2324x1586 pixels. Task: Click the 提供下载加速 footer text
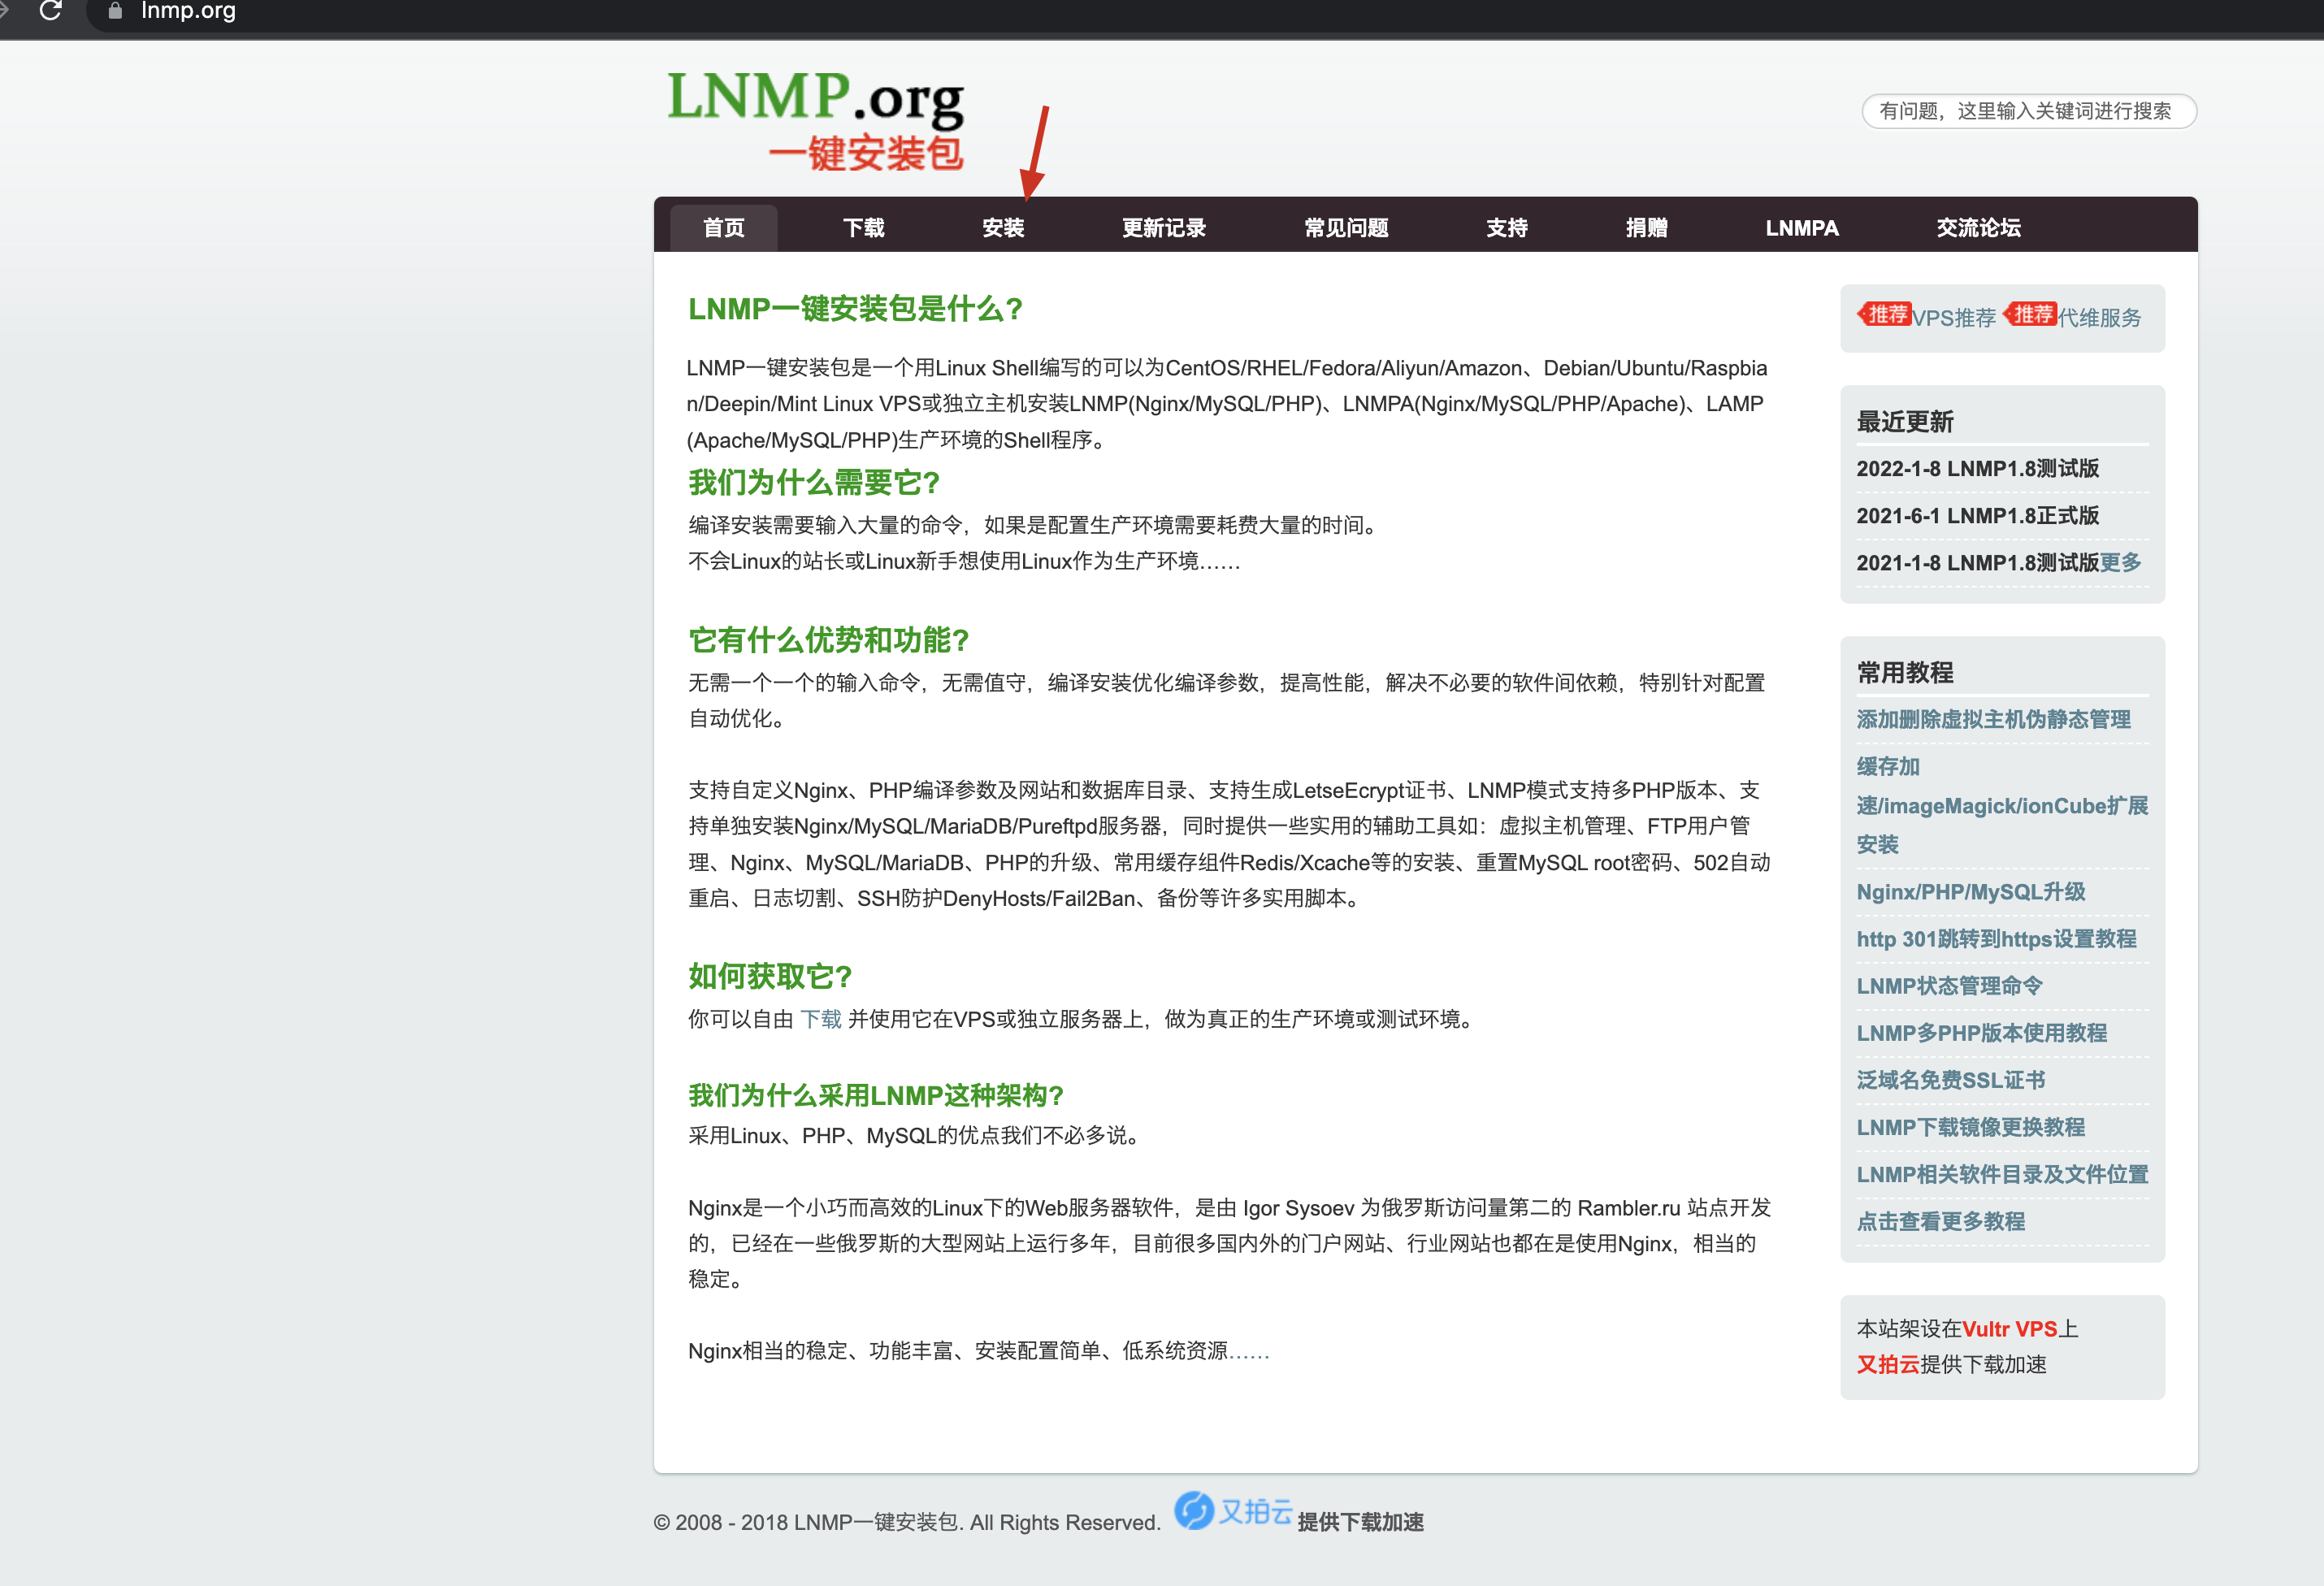click(1360, 1521)
